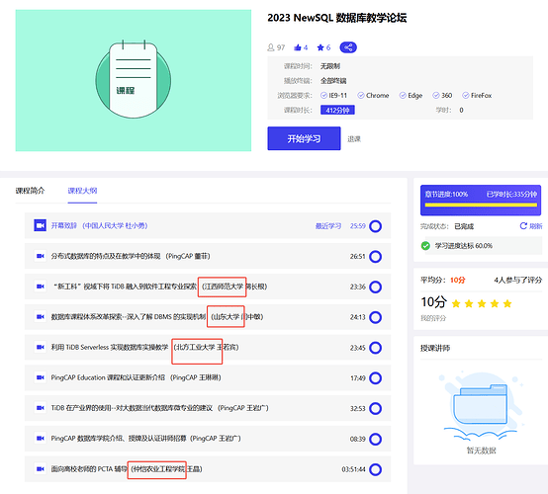Click the learner count person icon
This screenshot has height=494, width=548.
coord(270,47)
